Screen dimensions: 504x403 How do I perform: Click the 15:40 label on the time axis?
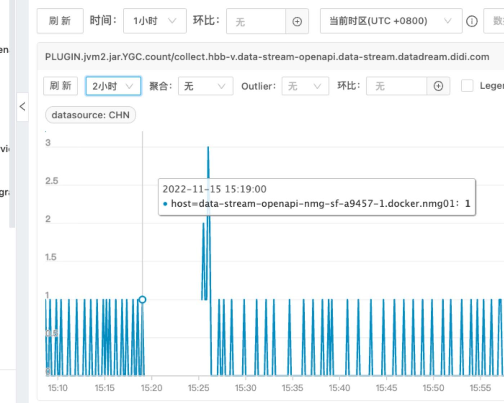coord(339,388)
